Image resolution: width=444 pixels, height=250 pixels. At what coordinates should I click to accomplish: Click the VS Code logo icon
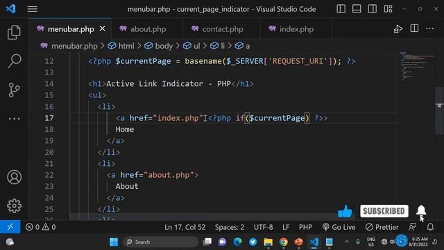pos(11,9)
